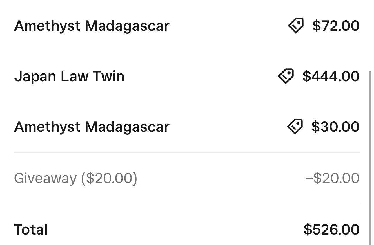The height and width of the screenshot is (245, 374).
Task: Click the price tag icon beside $72.00
Action: coord(295,26)
